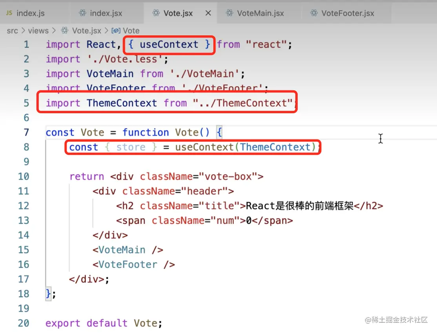Screen dimensions: 437x333
Task: Click the span with className "num"
Action: point(204,221)
